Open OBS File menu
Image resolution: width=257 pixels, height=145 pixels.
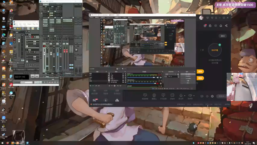92,17
